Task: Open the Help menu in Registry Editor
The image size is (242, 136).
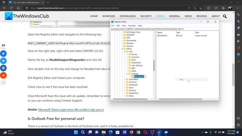Action: click(140, 26)
